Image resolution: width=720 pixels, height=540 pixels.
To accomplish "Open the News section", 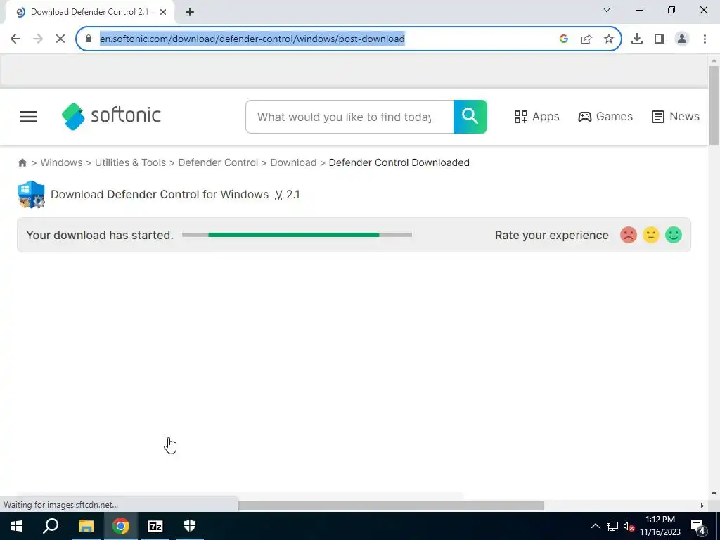I will click(676, 117).
